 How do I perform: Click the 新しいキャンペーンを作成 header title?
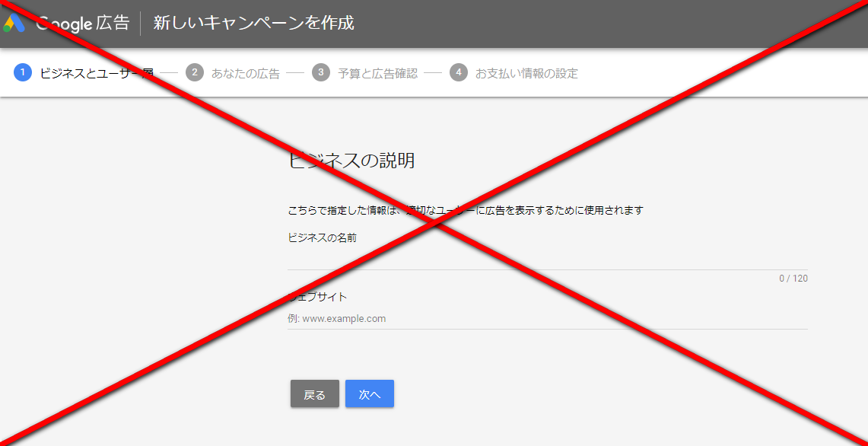253,24
